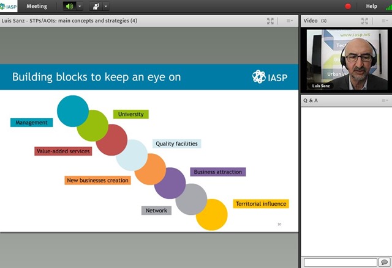Screen dimensions: 392x268
Task: Expand the raise hand status dropdown arrow
Action: click(106, 6)
